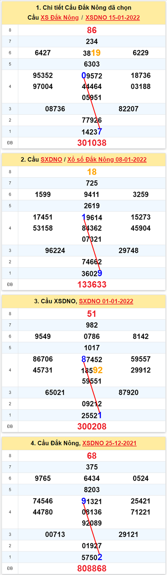
Task: Select prize 7 number 234
Action: [92, 41]
